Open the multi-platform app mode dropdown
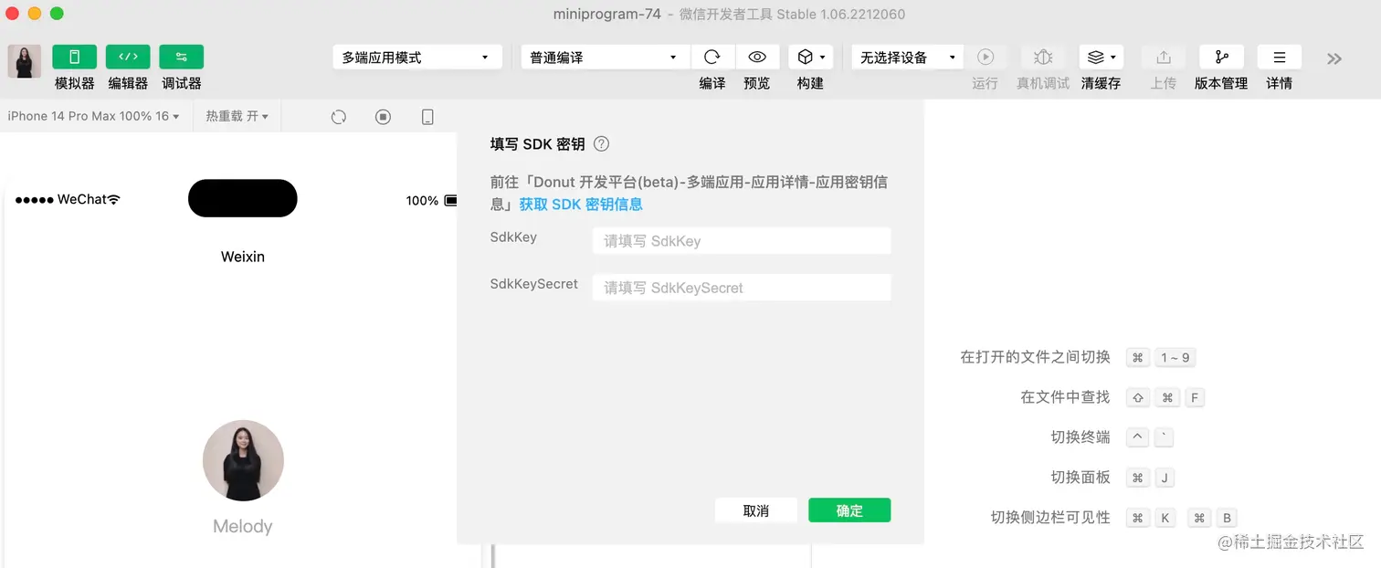Screen dimensions: 1381x568 click(417, 58)
